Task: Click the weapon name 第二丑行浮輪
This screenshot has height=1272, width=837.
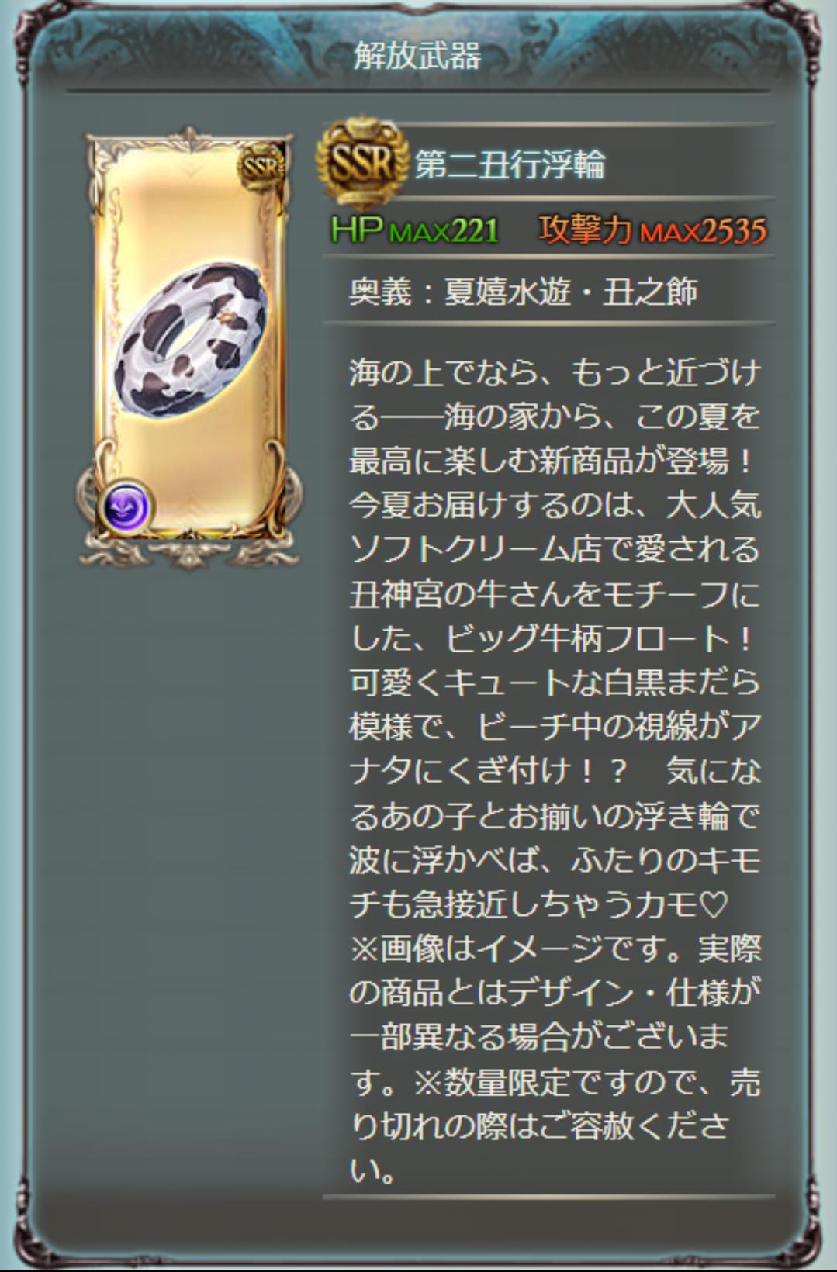Action: coord(510,164)
